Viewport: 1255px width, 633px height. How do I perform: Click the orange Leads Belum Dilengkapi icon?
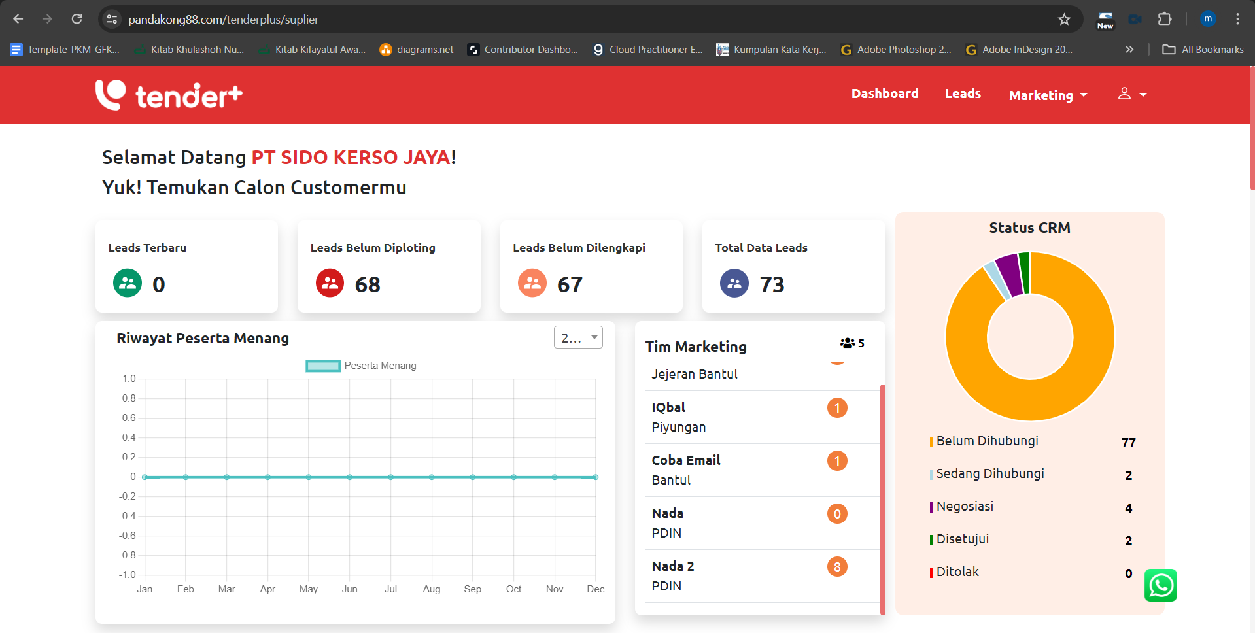[532, 284]
